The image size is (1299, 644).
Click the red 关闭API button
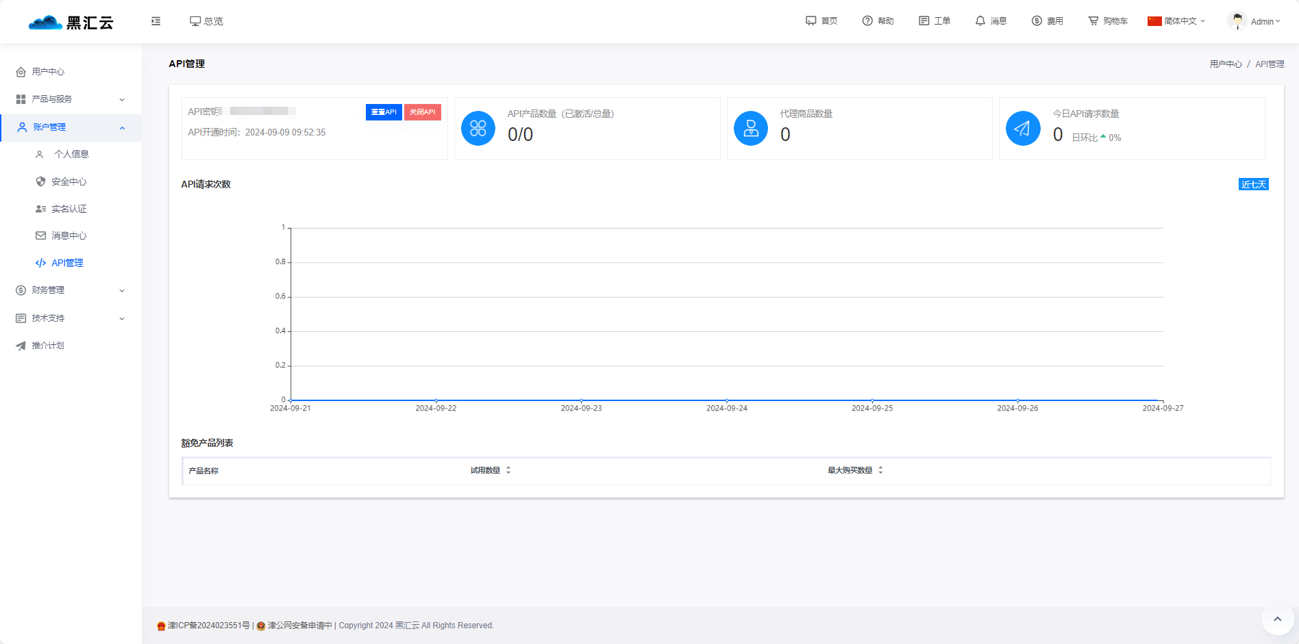tap(422, 112)
